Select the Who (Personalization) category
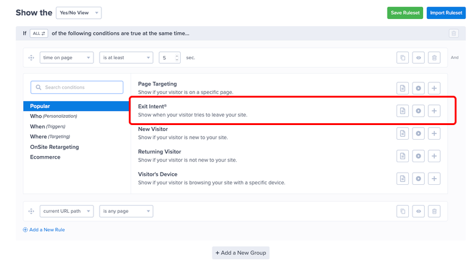 (53, 116)
